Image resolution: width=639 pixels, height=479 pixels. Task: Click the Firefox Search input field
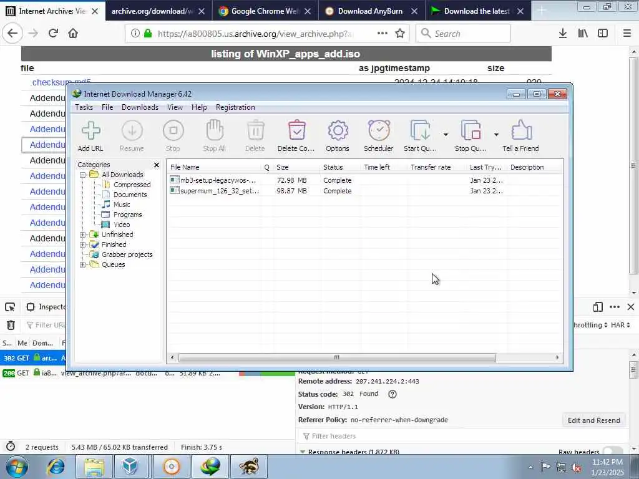point(463,34)
